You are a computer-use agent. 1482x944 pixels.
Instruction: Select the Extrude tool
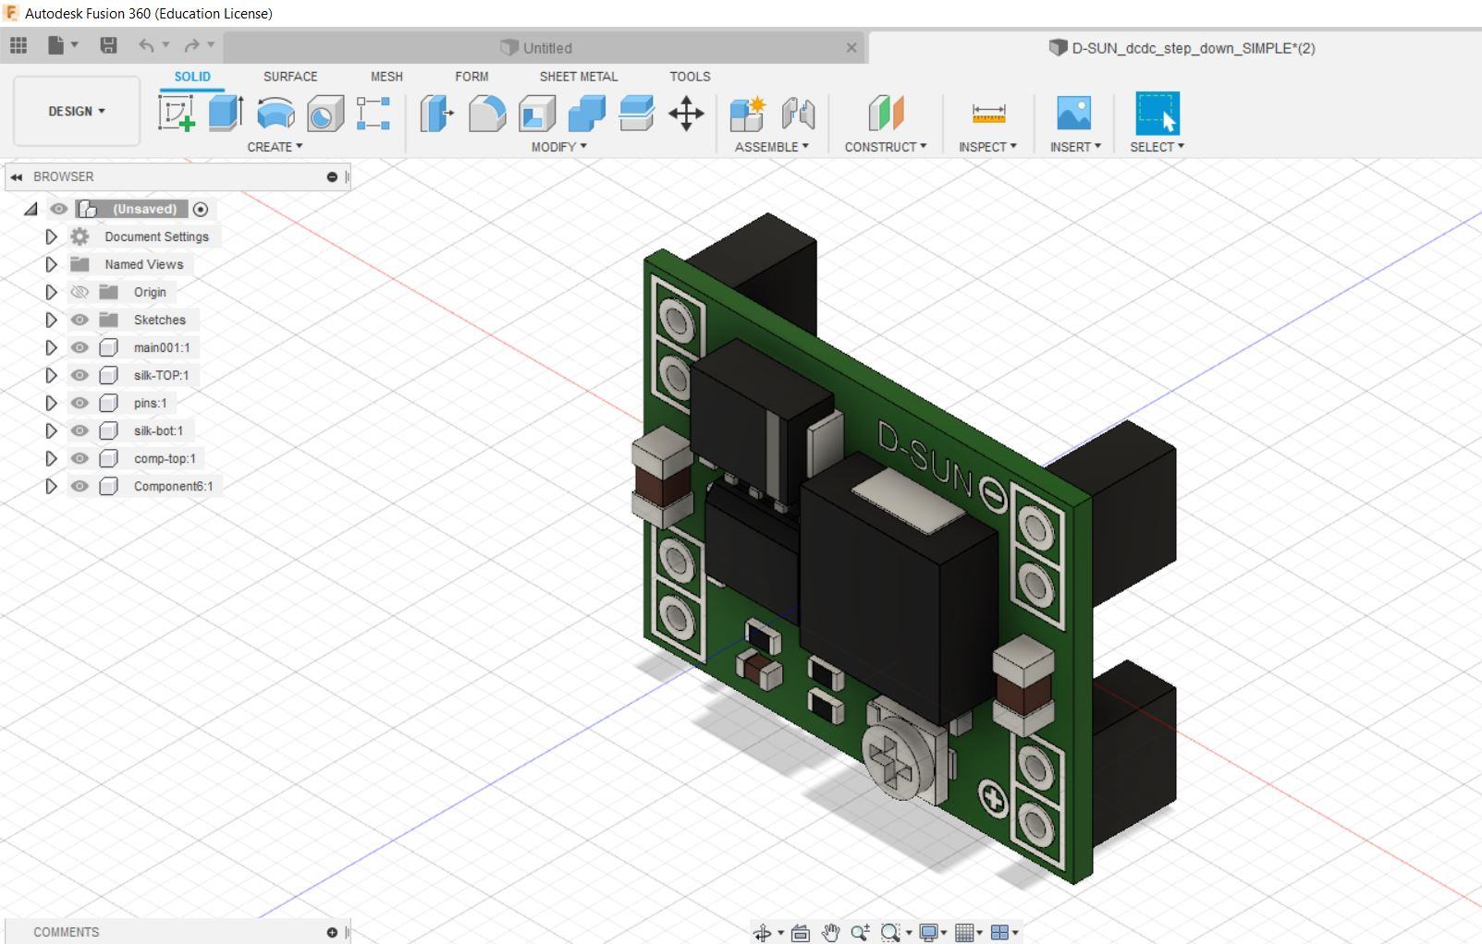click(x=226, y=114)
